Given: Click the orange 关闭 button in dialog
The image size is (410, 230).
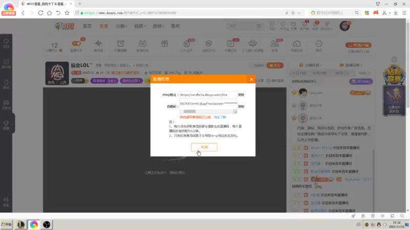Looking at the screenshot, I should (x=204, y=147).
